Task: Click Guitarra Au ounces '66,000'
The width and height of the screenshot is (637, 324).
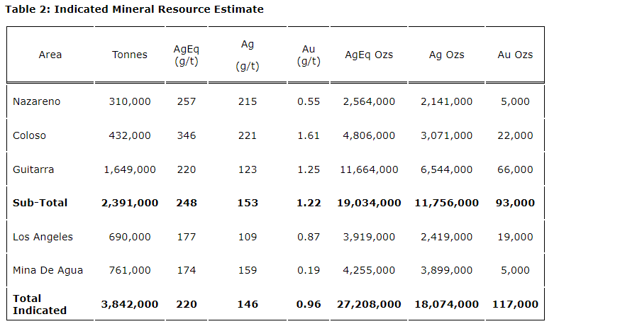Action: pyautogui.click(x=515, y=169)
